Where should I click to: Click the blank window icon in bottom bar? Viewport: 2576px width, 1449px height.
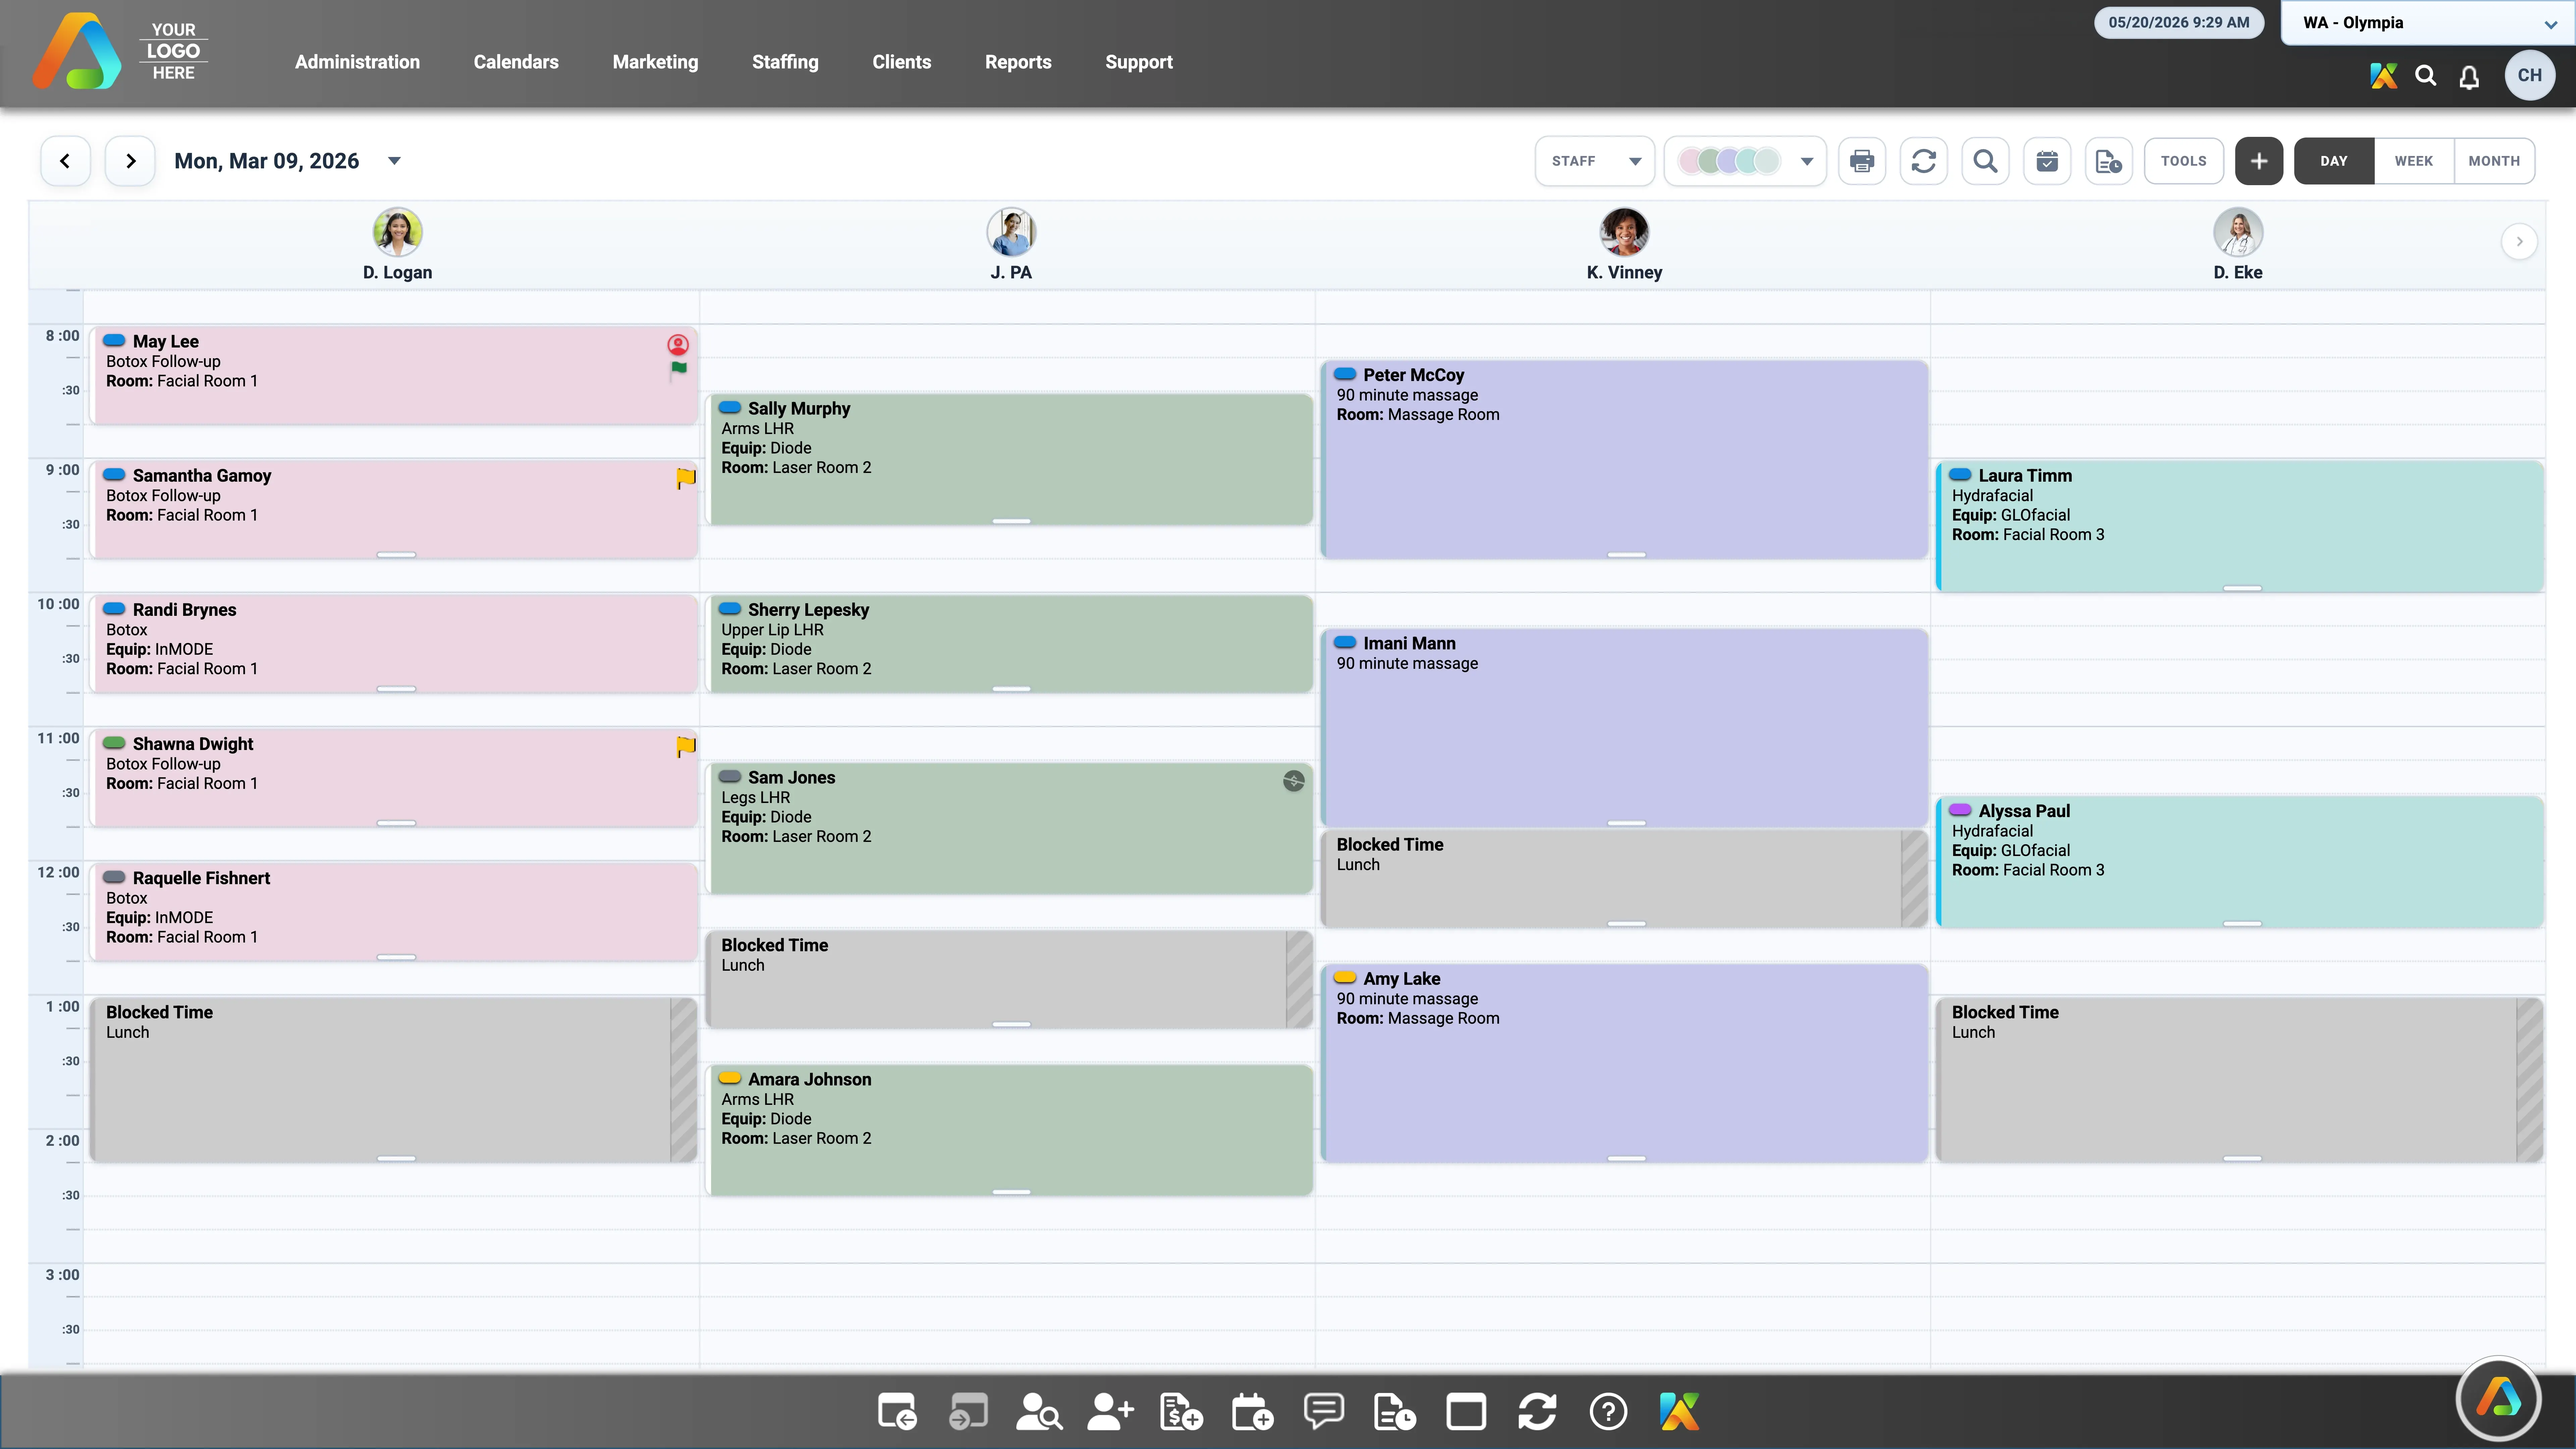click(x=1466, y=1412)
